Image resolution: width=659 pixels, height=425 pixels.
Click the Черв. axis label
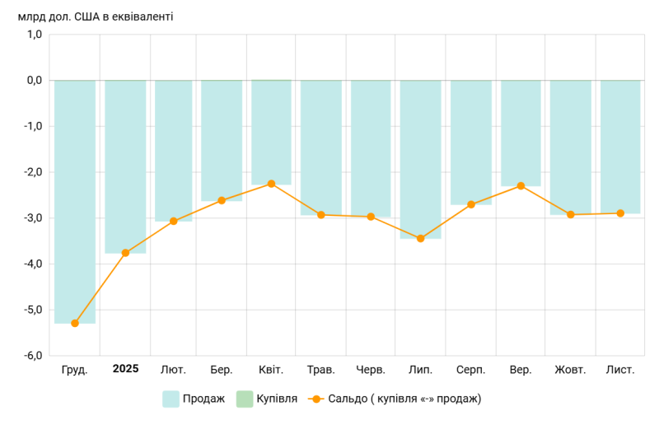(371, 370)
